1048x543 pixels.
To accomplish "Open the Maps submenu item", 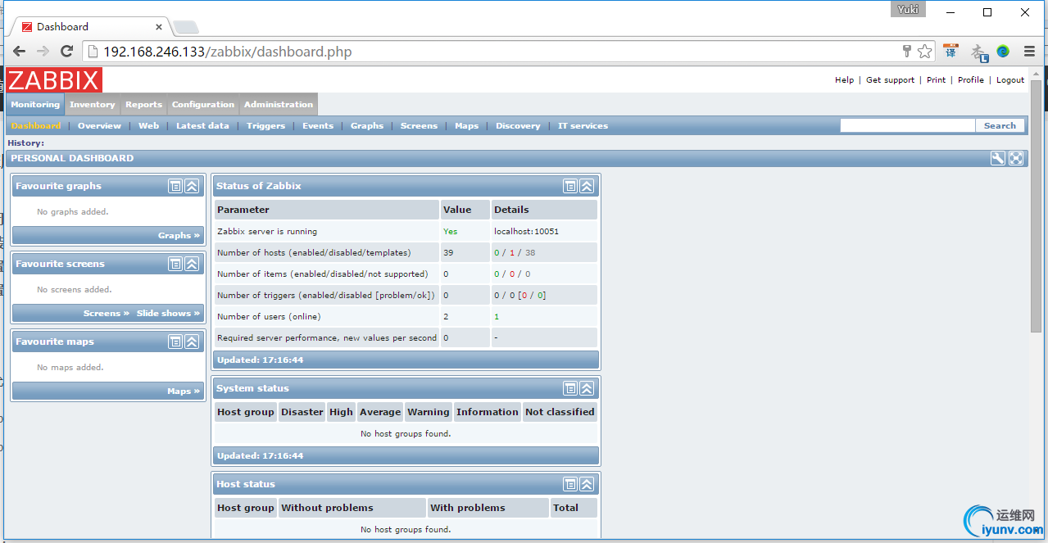I will tap(466, 125).
